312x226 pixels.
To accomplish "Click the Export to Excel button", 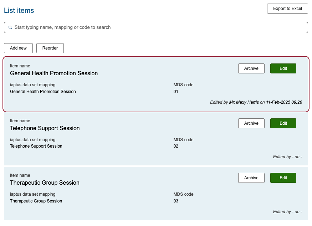I will pos(287,9).
